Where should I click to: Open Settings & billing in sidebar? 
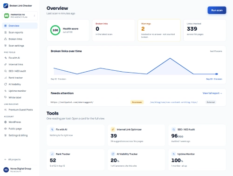tap(20, 135)
